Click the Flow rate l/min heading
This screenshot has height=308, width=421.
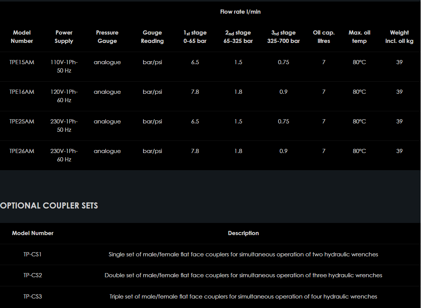coord(240,12)
